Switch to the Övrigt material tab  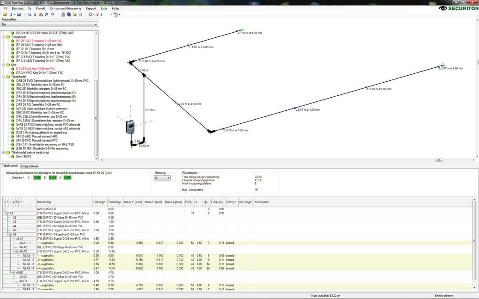29,166
